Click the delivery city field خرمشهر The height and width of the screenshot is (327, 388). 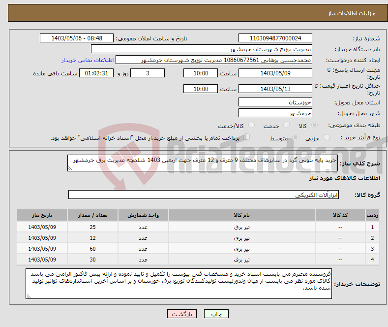click(275, 113)
